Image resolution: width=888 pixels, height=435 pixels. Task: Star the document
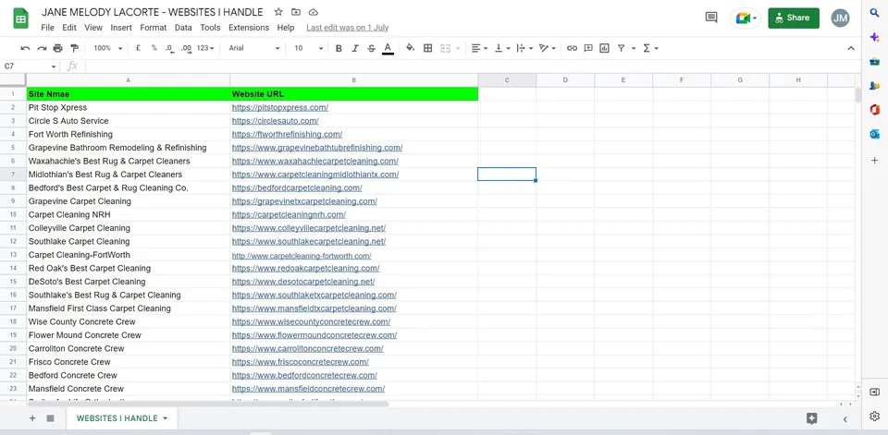click(x=278, y=12)
